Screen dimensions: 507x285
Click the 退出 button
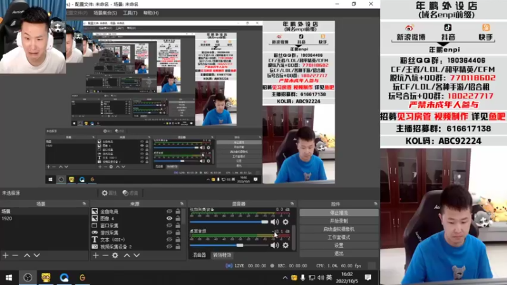click(x=339, y=253)
